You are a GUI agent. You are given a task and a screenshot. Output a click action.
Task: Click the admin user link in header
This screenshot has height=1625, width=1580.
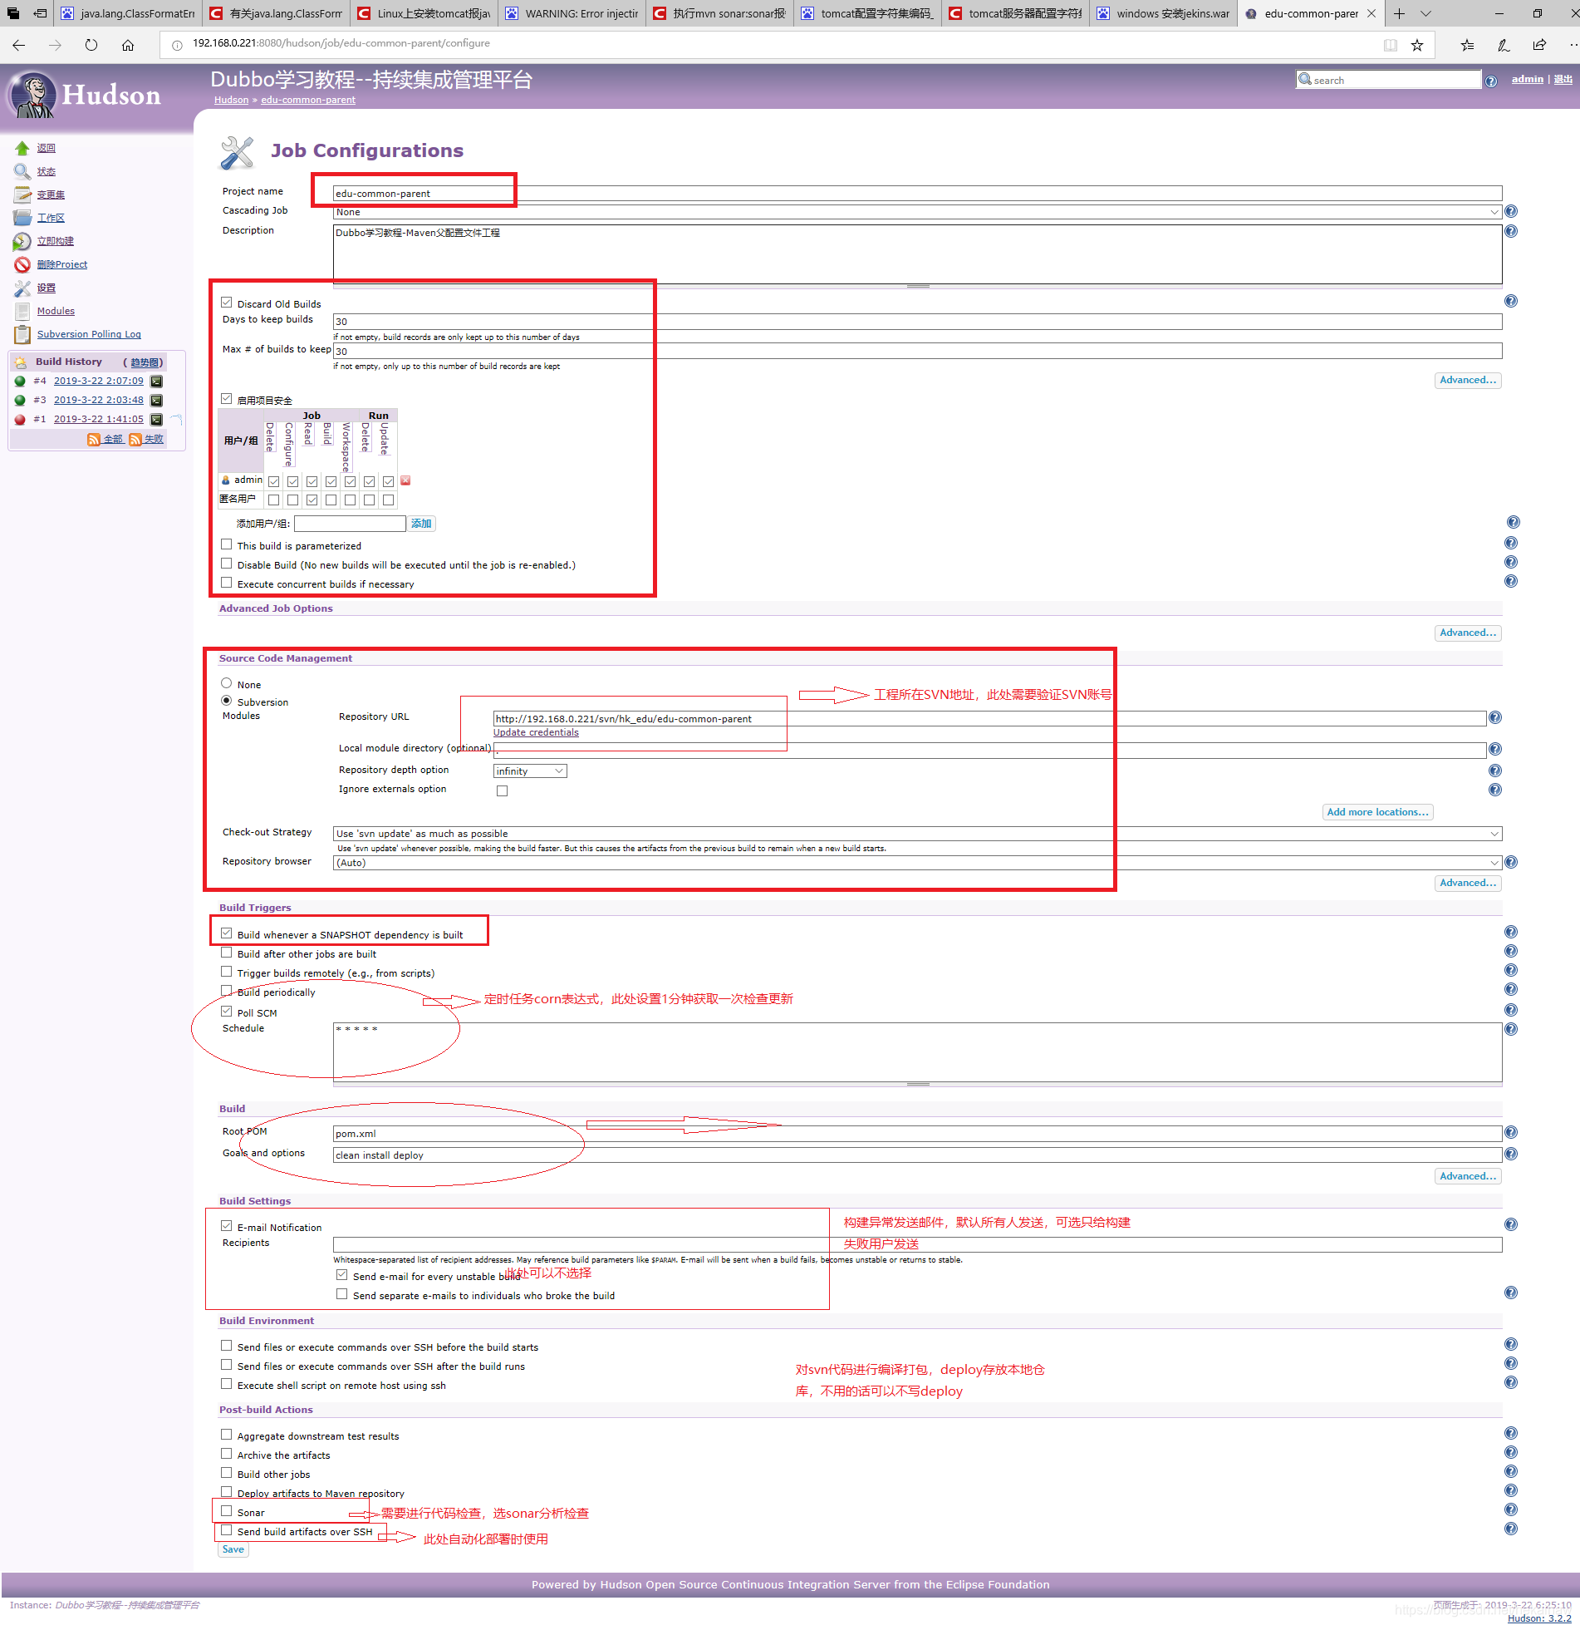1527,79
